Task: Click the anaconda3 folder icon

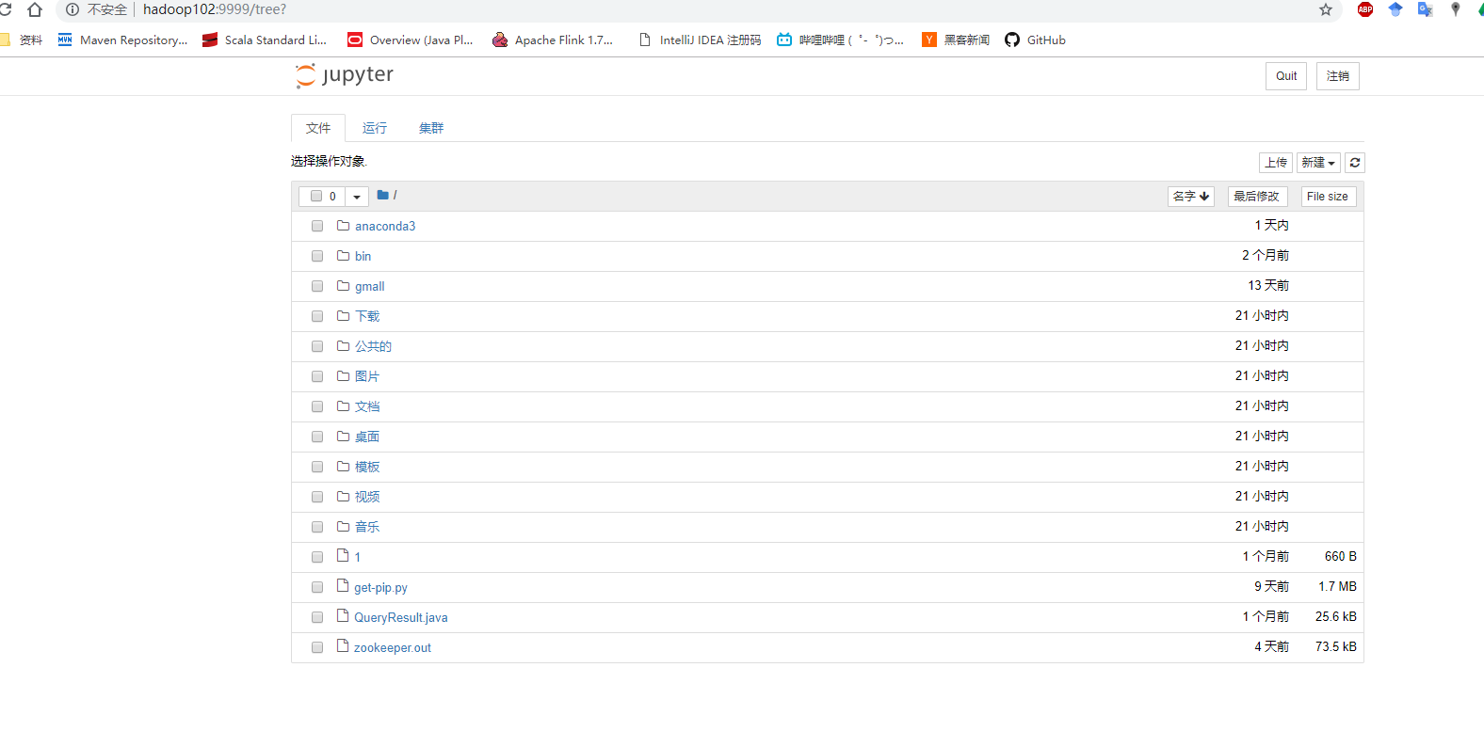Action: pos(344,226)
